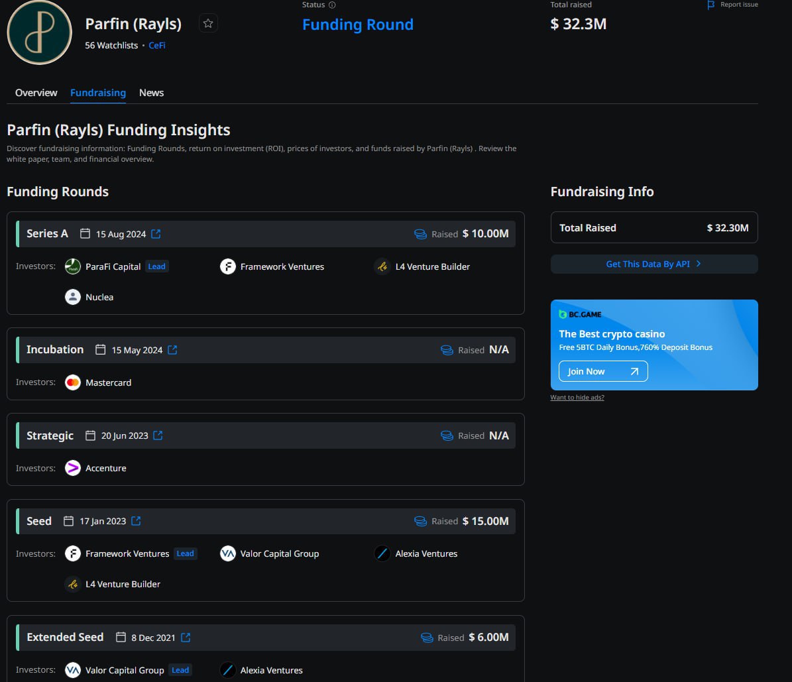The width and height of the screenshot is (792, 682).
Task: Switch to the Overview tab
Action: pyautogui.click(x=36, y=92)
